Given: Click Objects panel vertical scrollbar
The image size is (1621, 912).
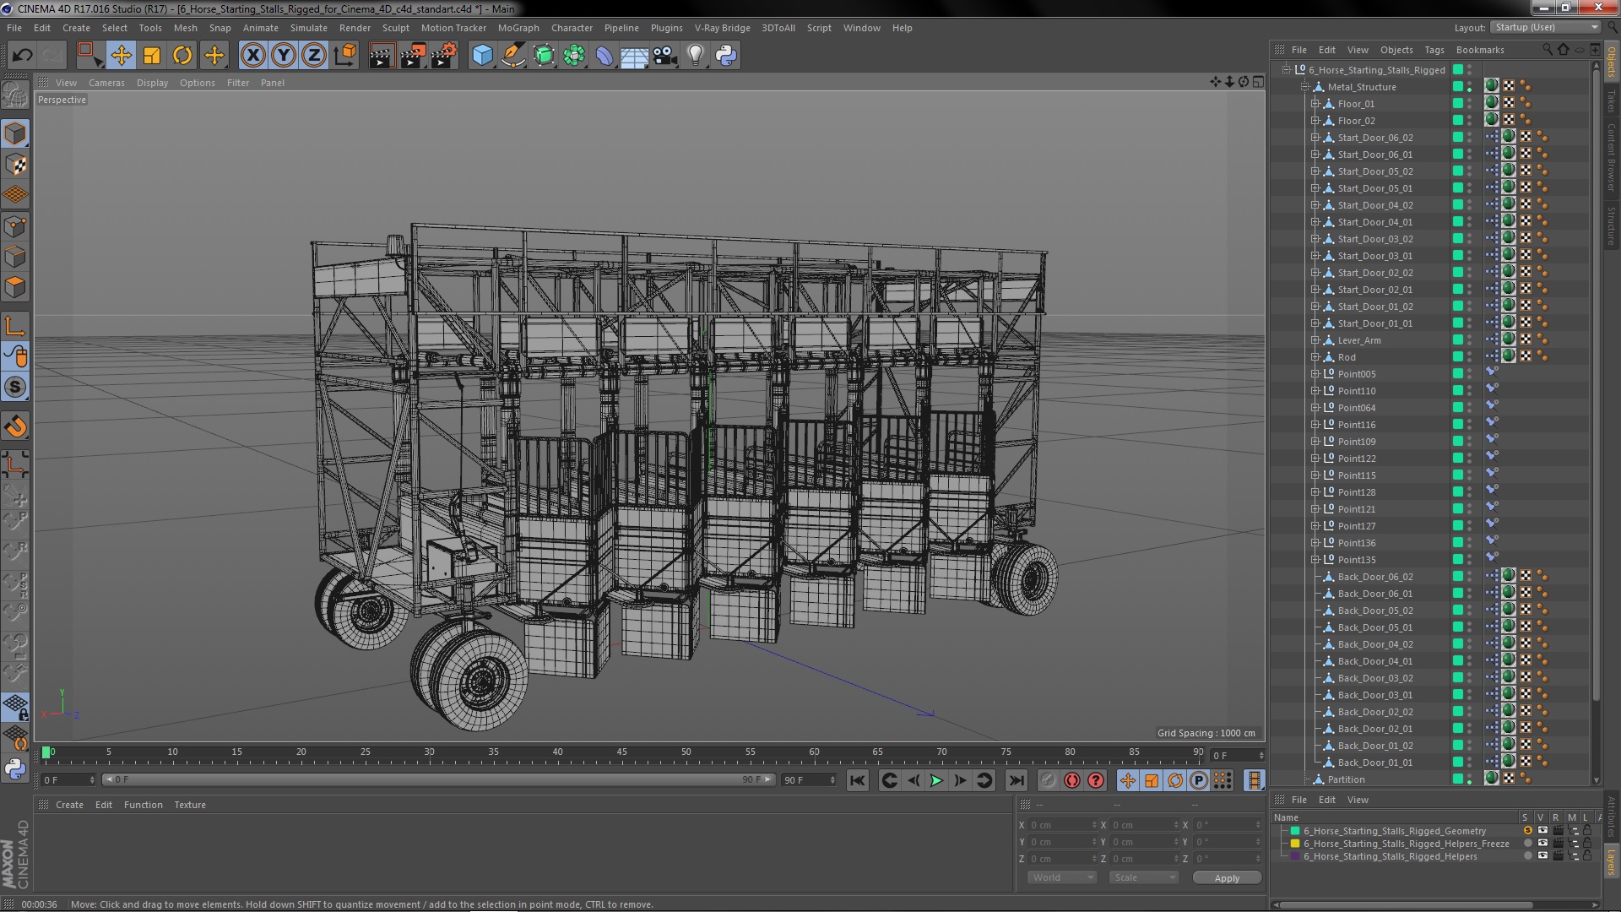Looking at the screenshot, I should click(x=1596, y=384).
